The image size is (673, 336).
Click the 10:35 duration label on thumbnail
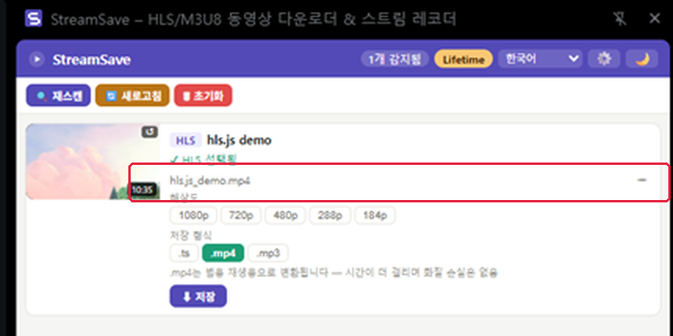(142, 189)
